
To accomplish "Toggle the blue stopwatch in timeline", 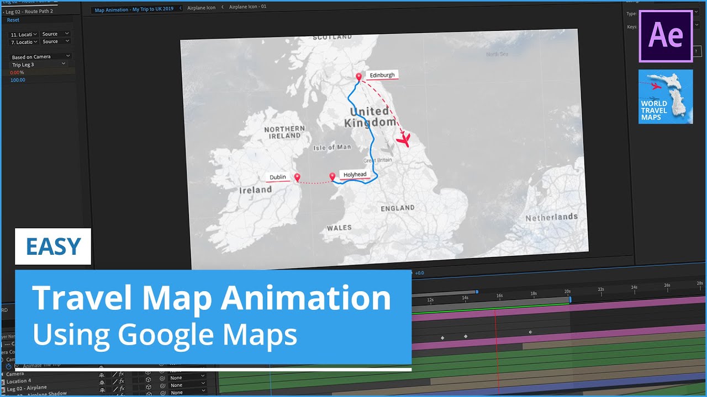I will pyautogui.click(x=8, y=366).
